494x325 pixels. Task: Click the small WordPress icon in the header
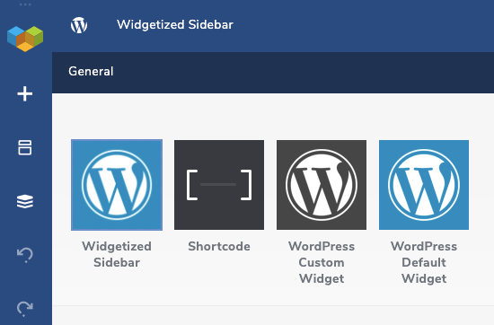click(79, 25)
